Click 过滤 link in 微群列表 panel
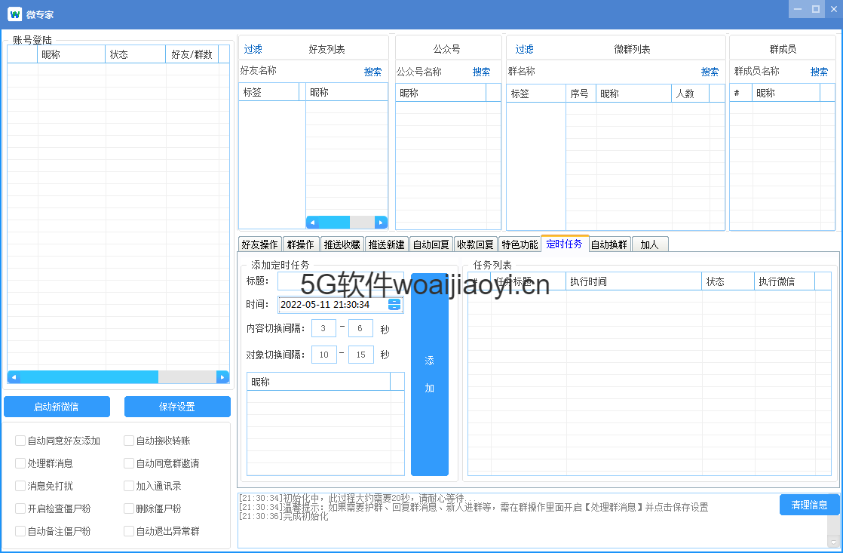843x553 pixels. [524, 49]
